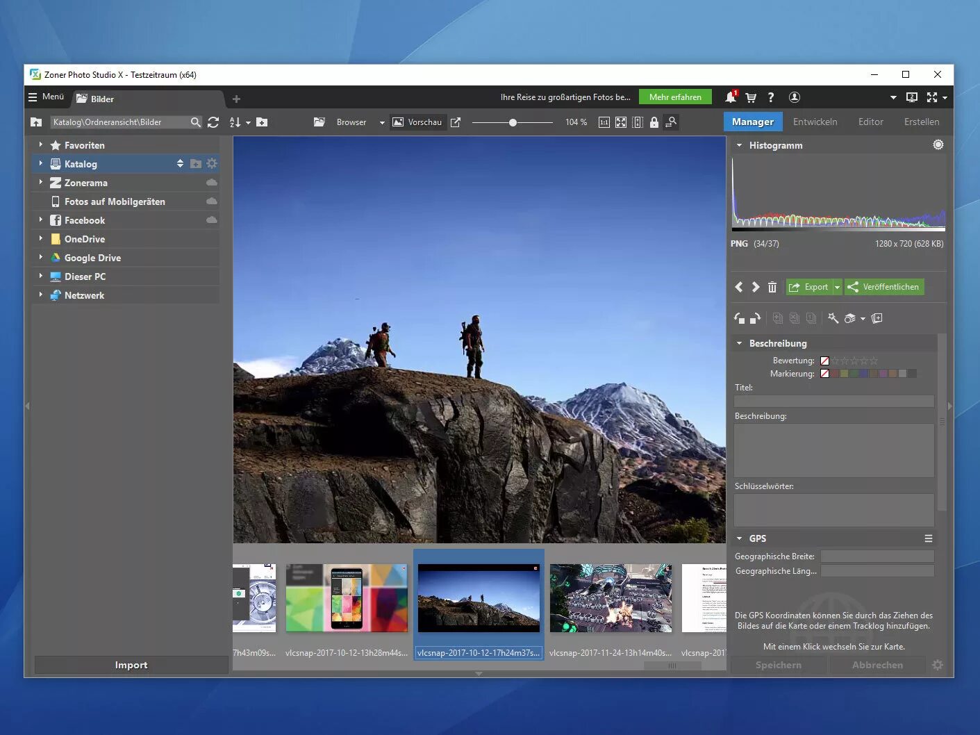Adjust the zoom slider handle

pyautogui.click(x=513, y=122)
